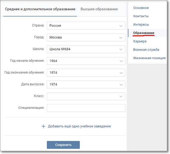The image size is (170, 154).
Task: Click the plus icon to add institution
Action: click(43, 126)
